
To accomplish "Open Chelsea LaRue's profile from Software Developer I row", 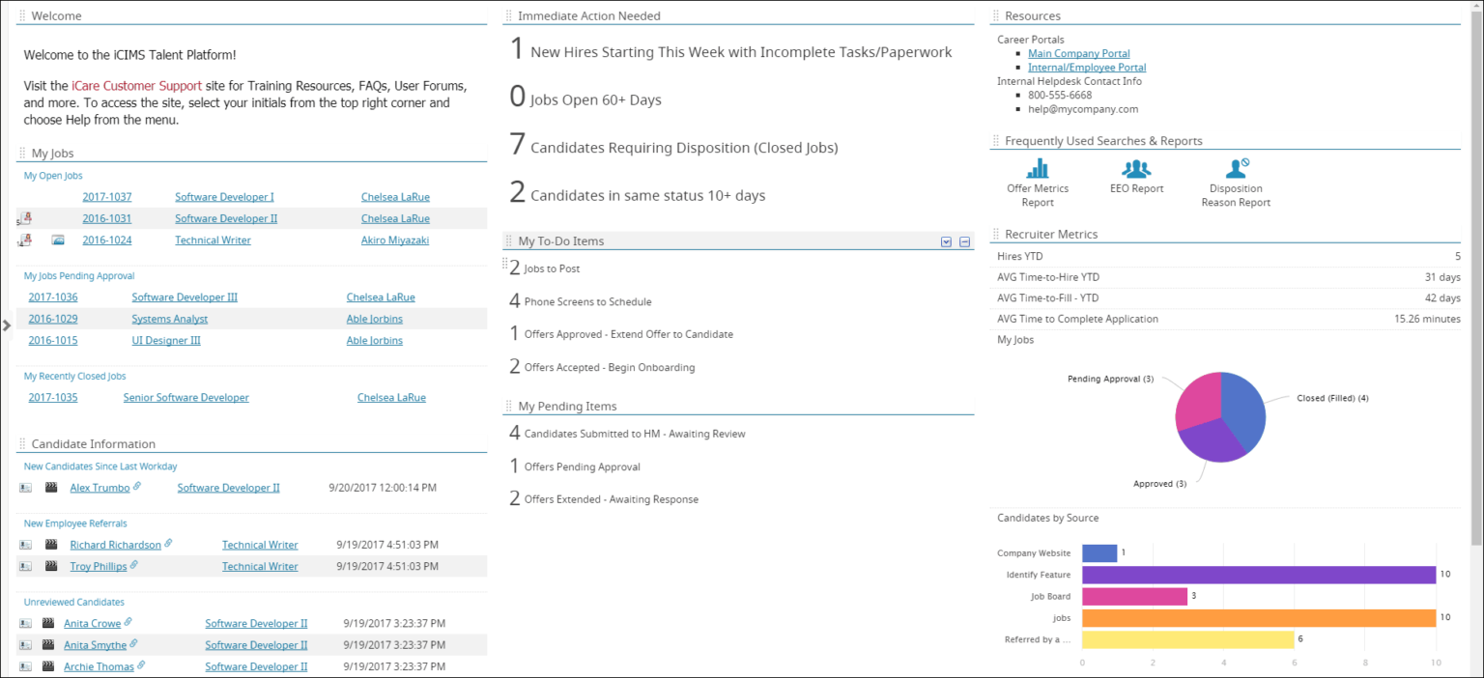I will coord(395,196).
